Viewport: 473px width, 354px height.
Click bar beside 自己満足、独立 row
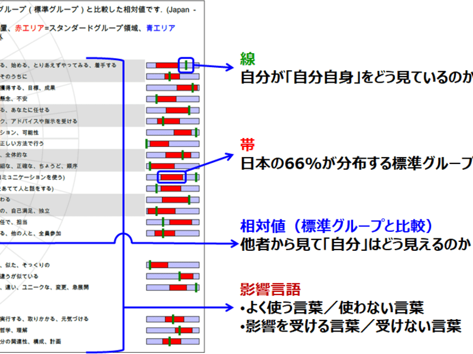tap(173, 211)
